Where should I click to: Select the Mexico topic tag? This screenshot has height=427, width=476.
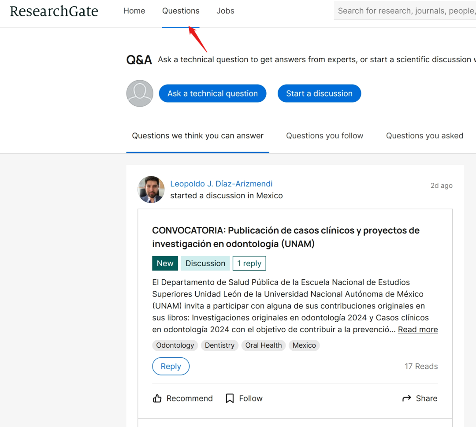point(304,345)
